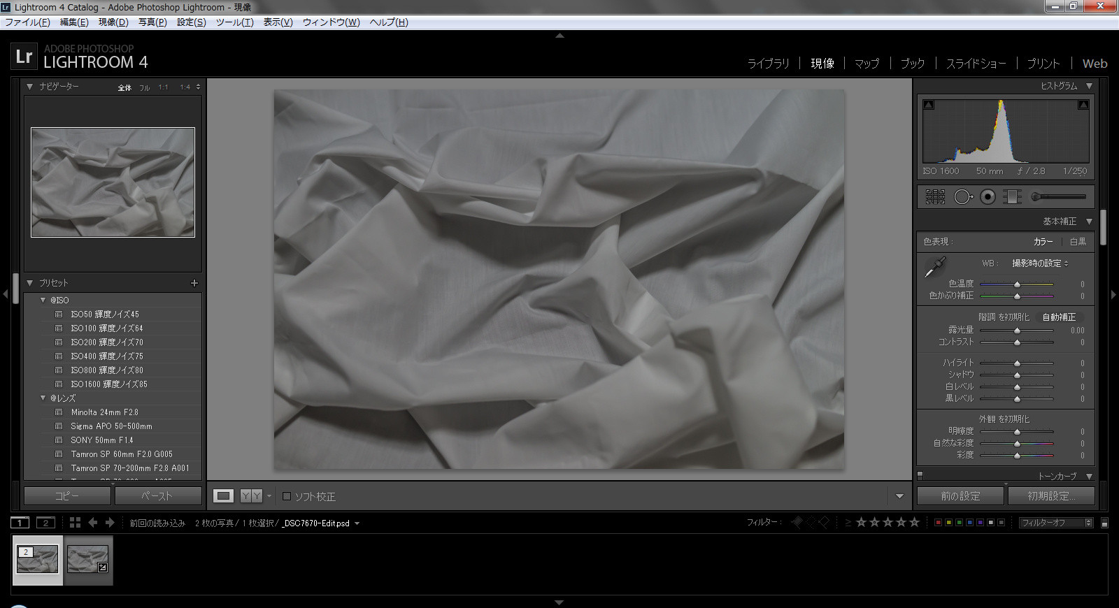This screenshot has height=608, width=1119.
Task: Open the ライブラリ module tab
Action: click(x=768, y=64)
